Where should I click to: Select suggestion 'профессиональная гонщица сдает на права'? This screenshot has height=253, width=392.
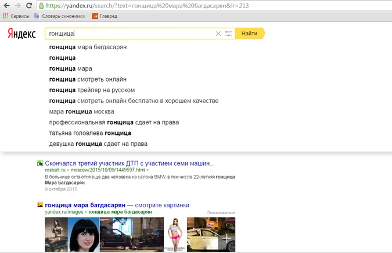tap(114, 122)
